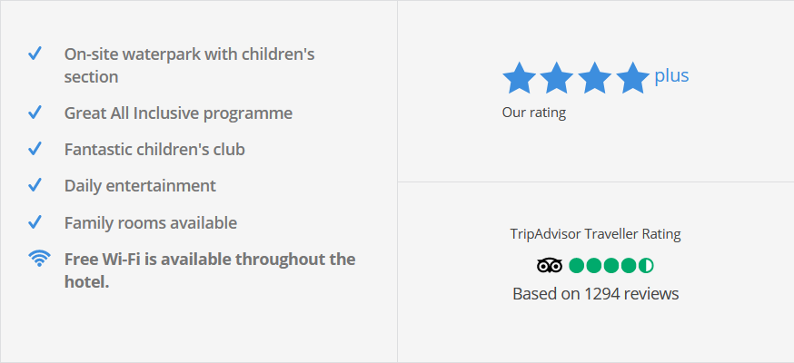Click 'Based on 1294 reviews' text
This screenshot has height=363, width=794.
point(595,293)
